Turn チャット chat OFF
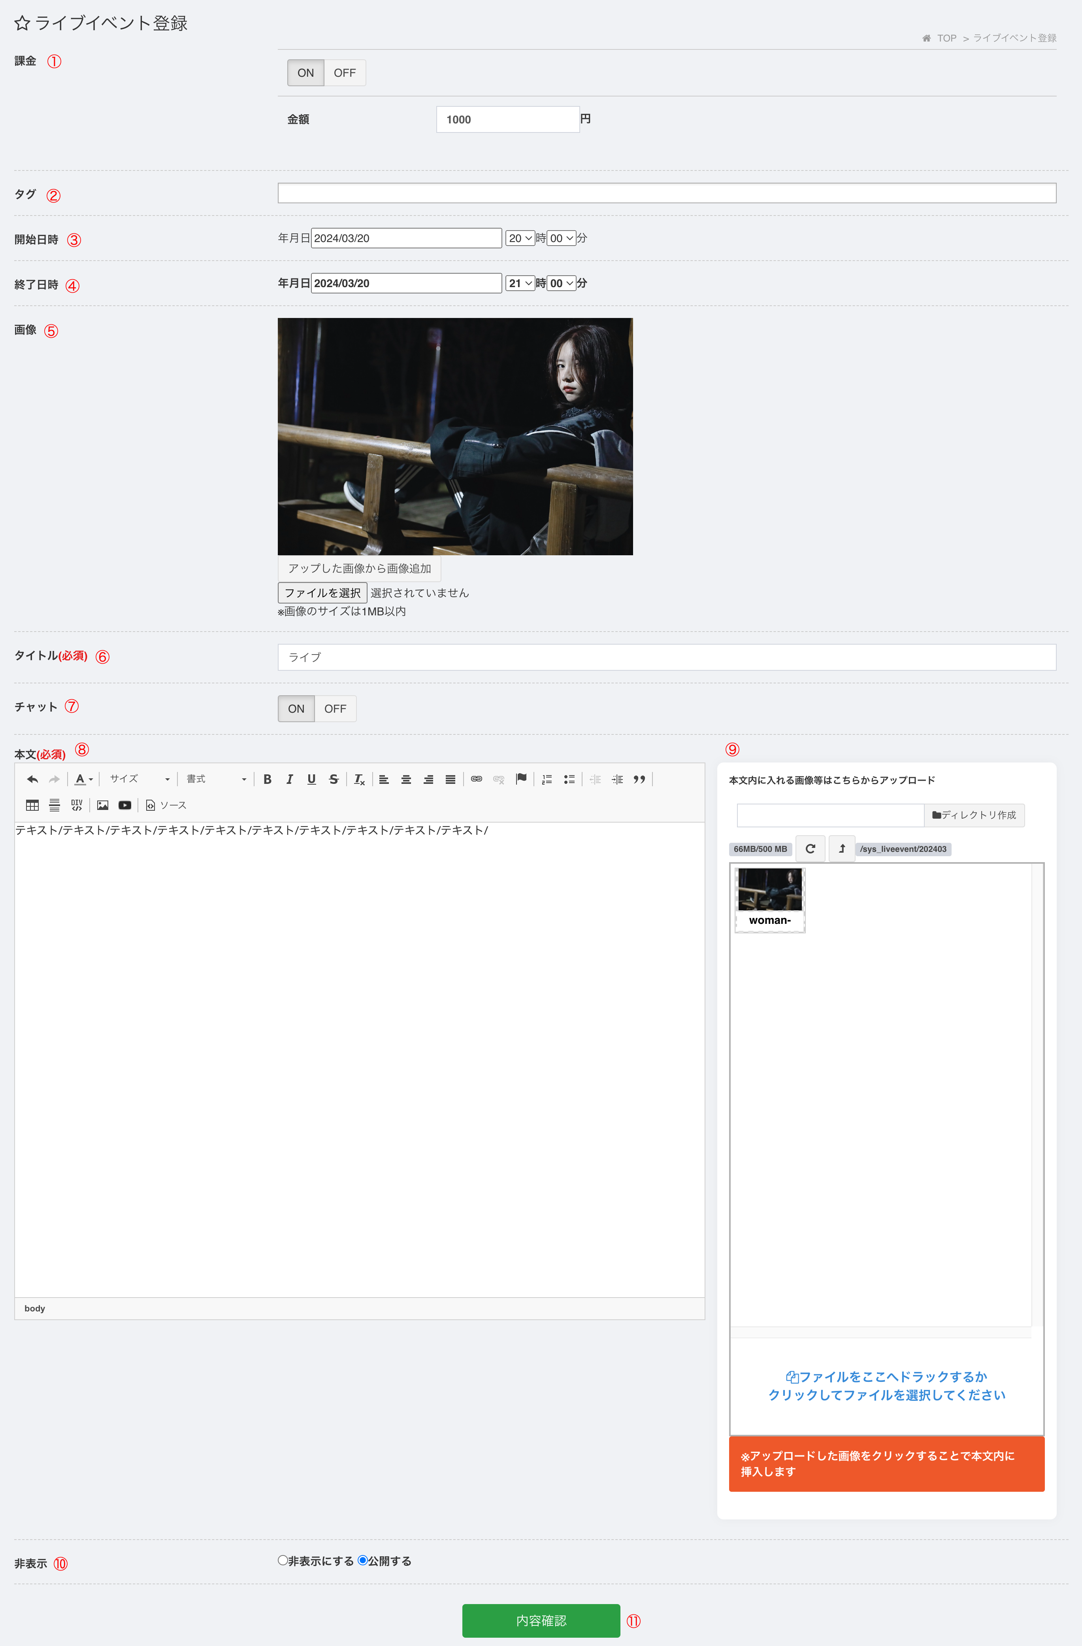Image resolution: width=1082 pixels, height=1646 pixels. tap(335, 709)
